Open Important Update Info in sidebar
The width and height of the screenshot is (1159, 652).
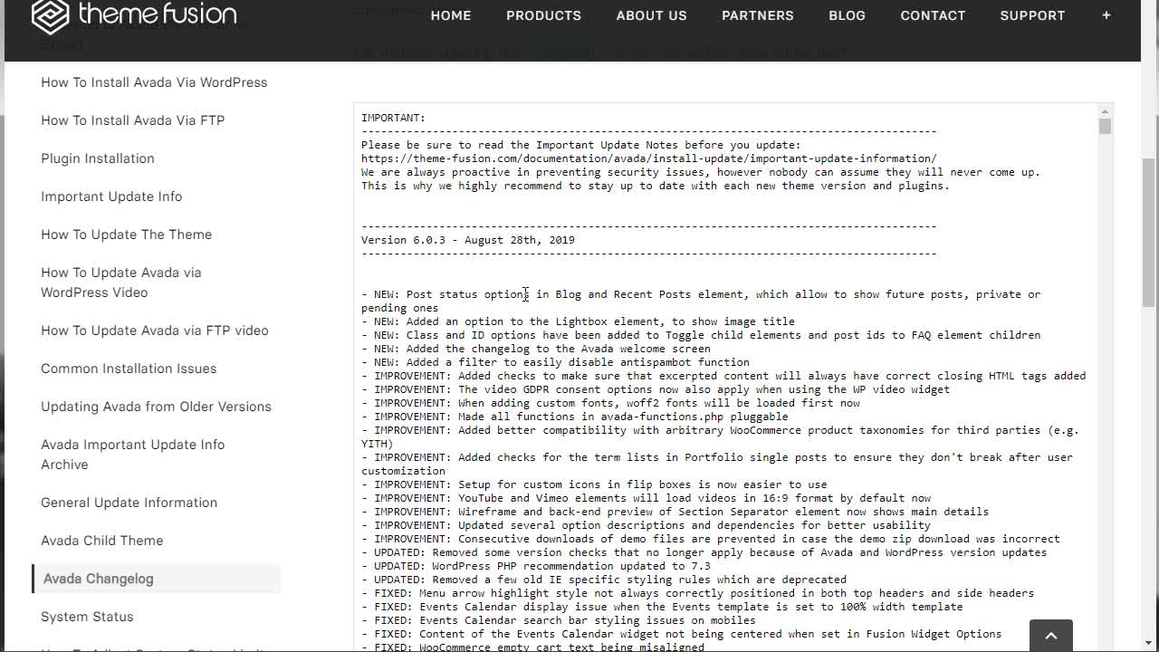coord(111,197)
